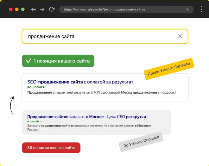Click the white checkmark in the green badge

coord(28,61)
